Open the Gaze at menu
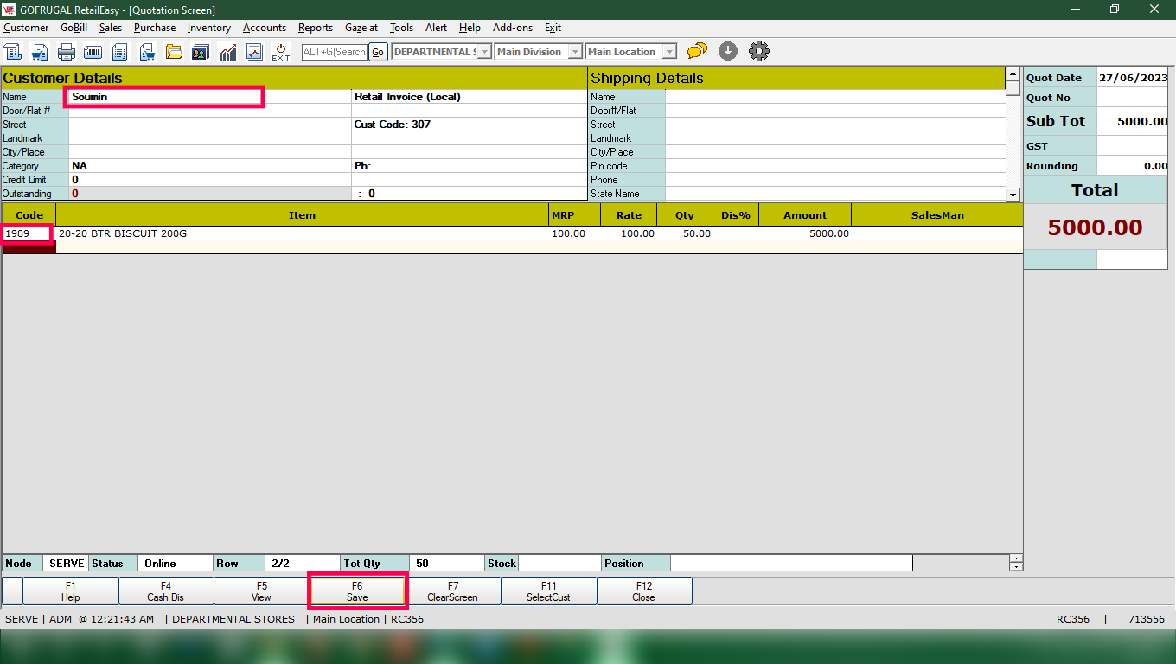The width and height of the screenshot is (1176, 664). [x=361, y=28]
